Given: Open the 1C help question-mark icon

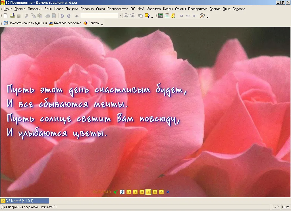Looking at the screenshot, I should click(x=147, y=16).
